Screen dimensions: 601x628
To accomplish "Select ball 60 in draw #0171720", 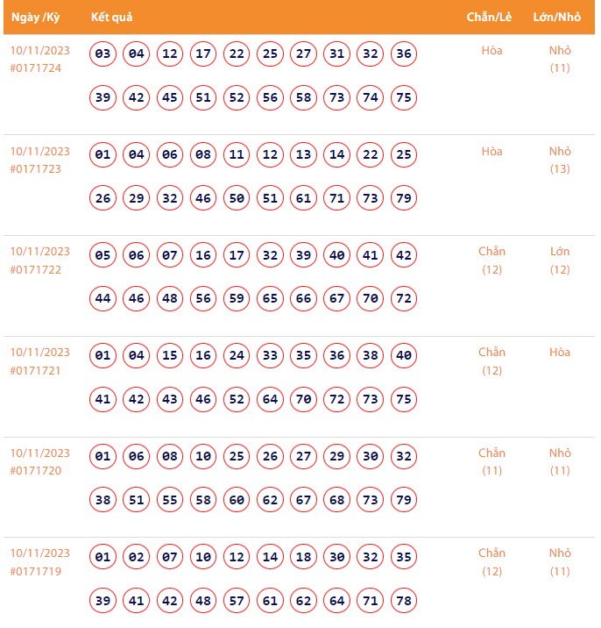I will coord(237,501).
